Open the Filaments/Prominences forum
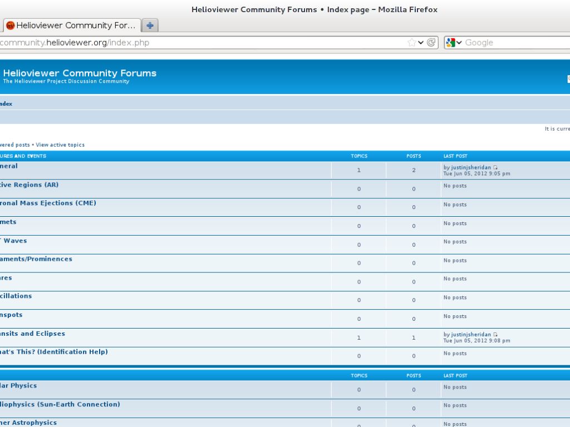The width and height of the screenshot is (570, 427). point(36,259)
